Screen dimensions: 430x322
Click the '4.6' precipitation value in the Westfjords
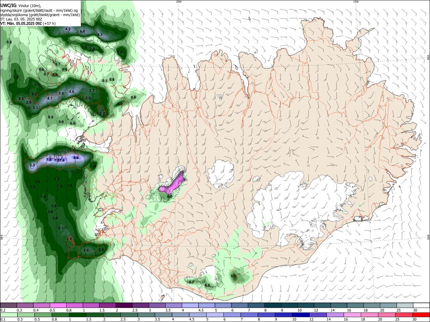point(72,92)
